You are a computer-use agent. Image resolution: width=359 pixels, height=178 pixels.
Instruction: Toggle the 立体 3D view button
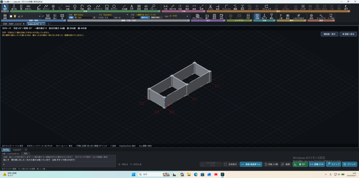(x=257, y=16)
